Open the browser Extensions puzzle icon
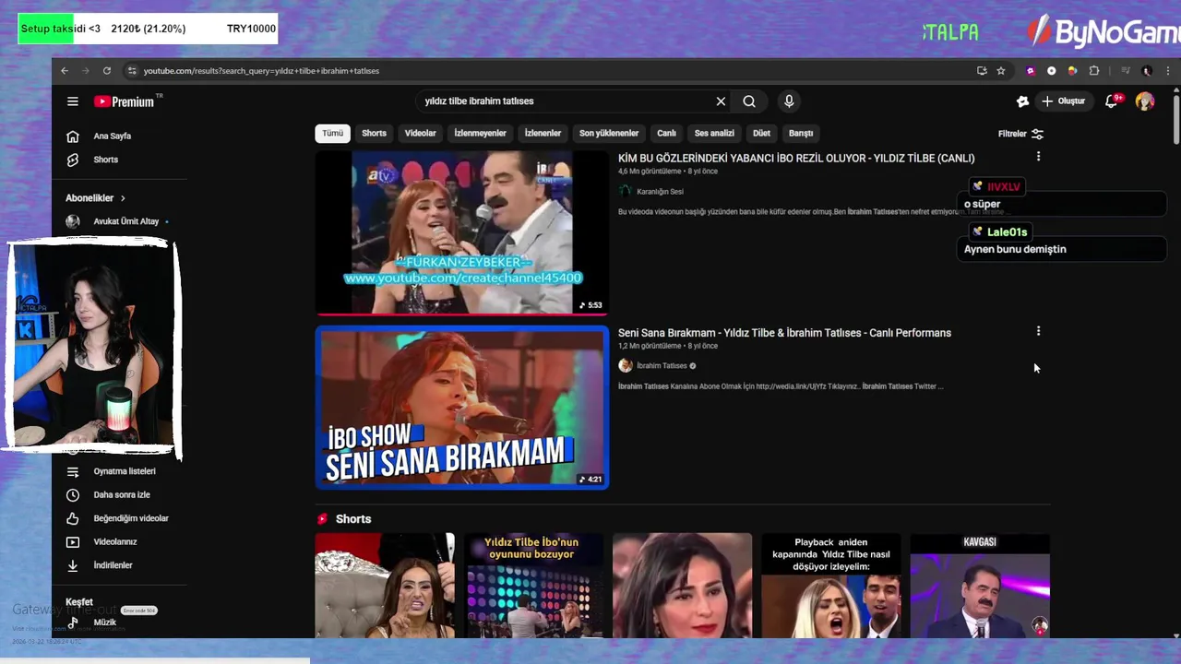Viewport: 1181px width, 664px height. point(1094,71)
